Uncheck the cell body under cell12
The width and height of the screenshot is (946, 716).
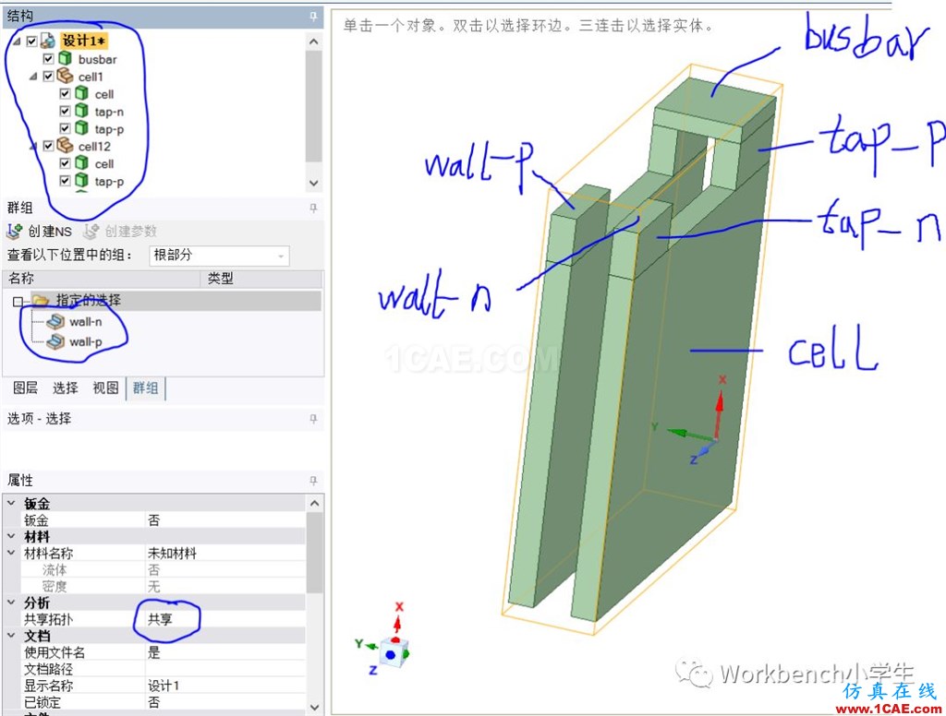pos(66,163)
